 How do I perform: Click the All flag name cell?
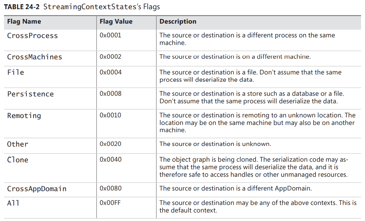pos(13,203)
